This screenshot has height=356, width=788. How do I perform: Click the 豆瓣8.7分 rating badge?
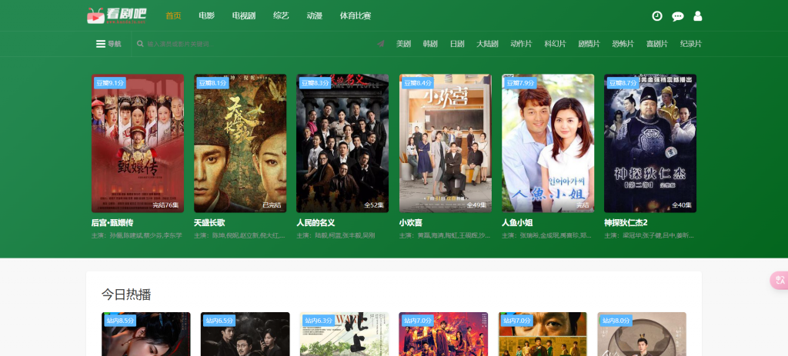pos(623,83)
